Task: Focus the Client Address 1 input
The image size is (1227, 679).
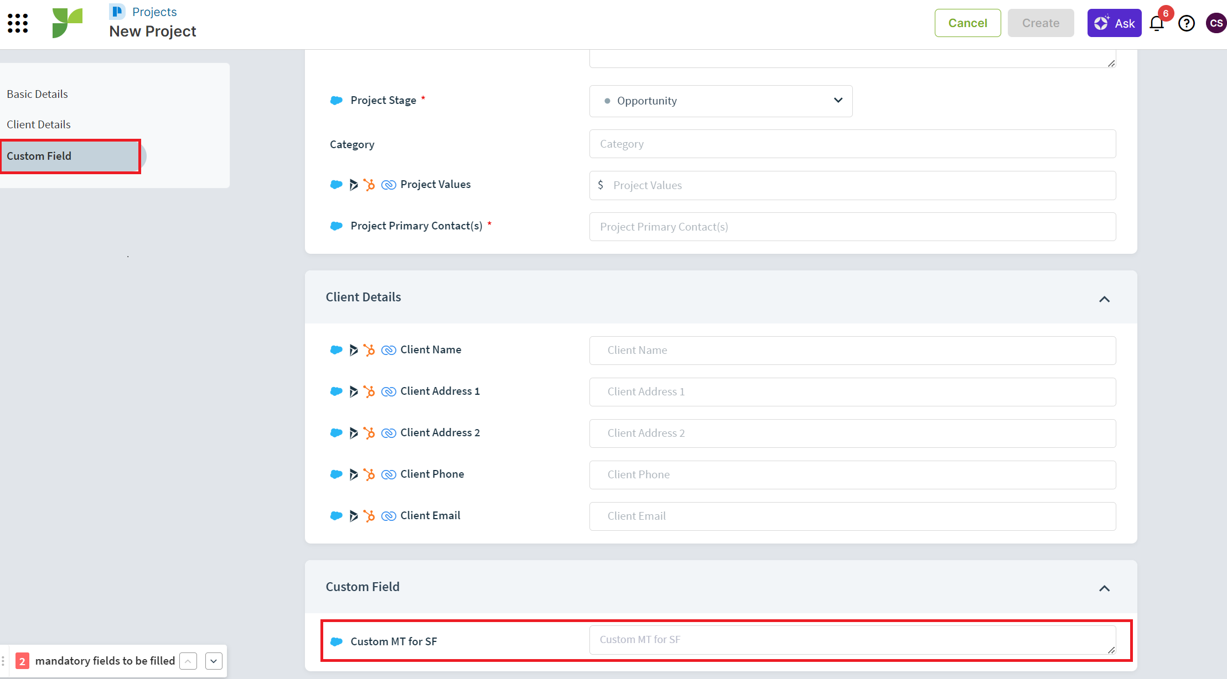Action: tap(852, 392)
